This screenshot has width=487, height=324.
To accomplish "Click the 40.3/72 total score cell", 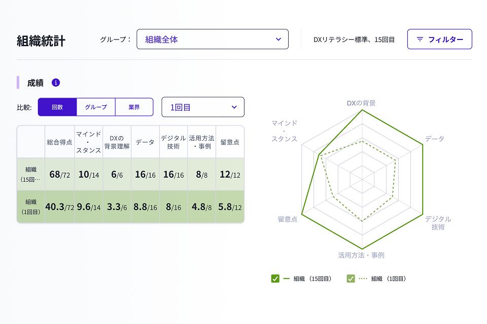I will click(x=60, y=207).
